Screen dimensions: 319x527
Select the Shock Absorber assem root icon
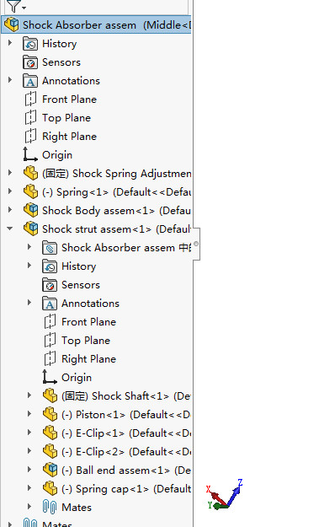coord(12,24)
